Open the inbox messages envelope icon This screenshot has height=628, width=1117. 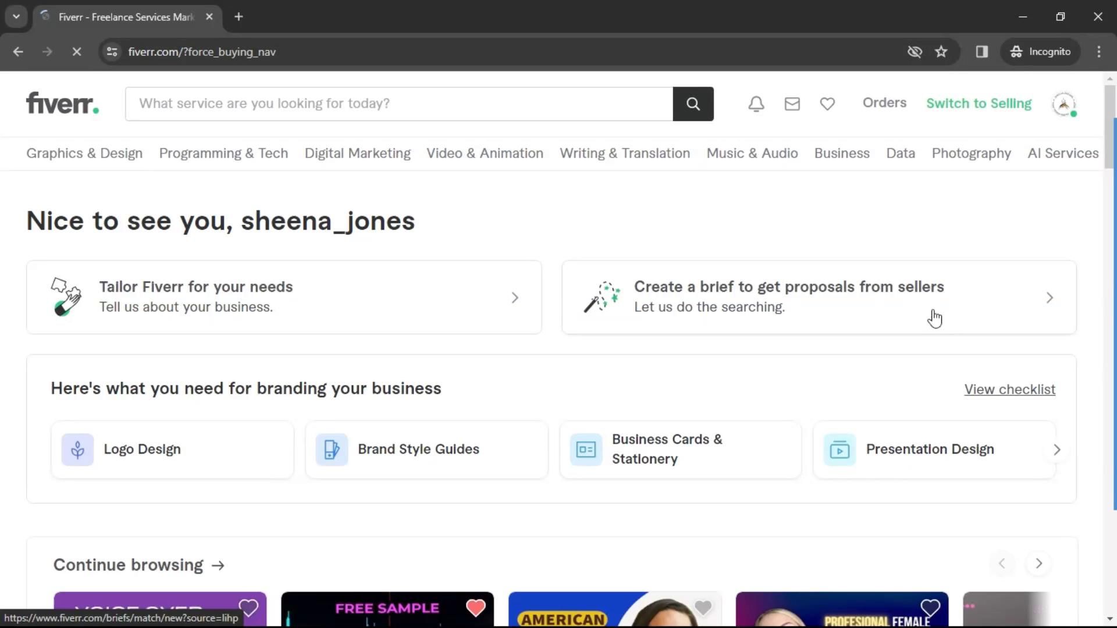coord(792,104)
